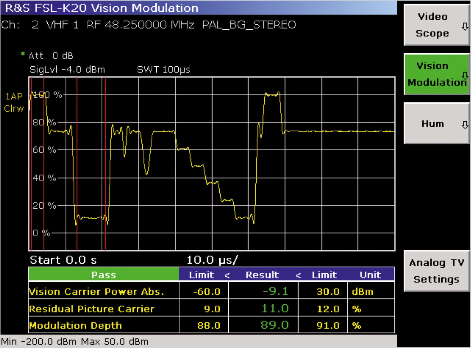Click the arrow icon on Hum softkey

(465, 125)
